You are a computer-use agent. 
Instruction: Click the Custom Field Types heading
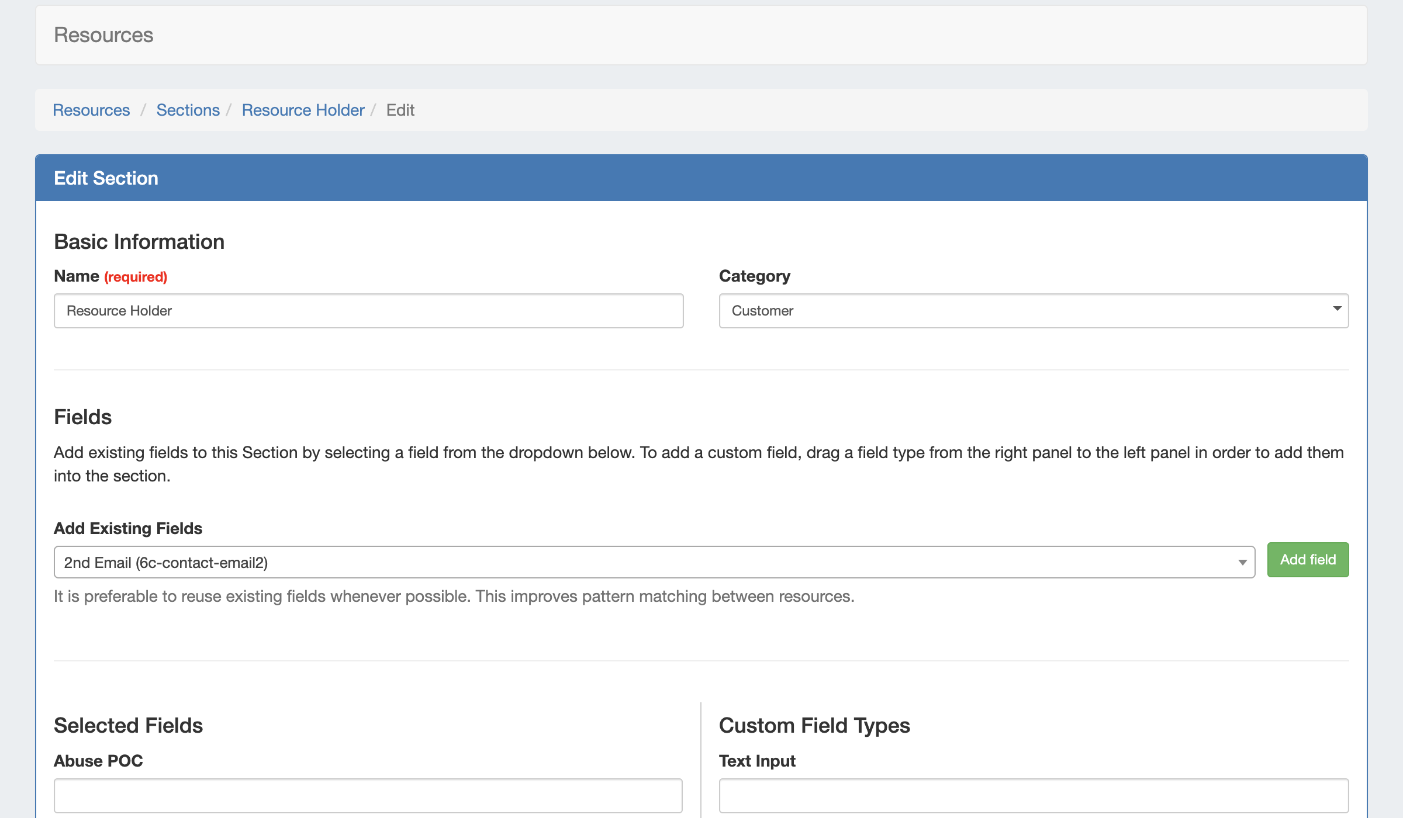[814, 725]
